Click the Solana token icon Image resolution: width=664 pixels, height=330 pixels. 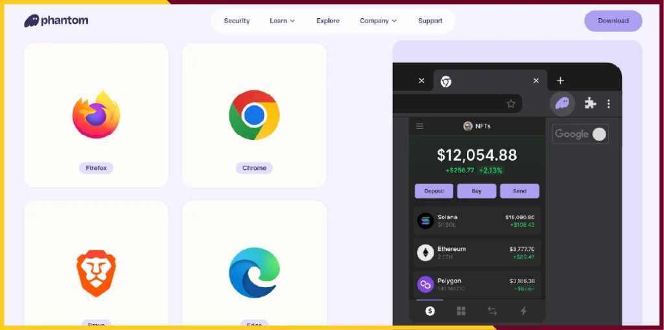click(x=425, y=220)
